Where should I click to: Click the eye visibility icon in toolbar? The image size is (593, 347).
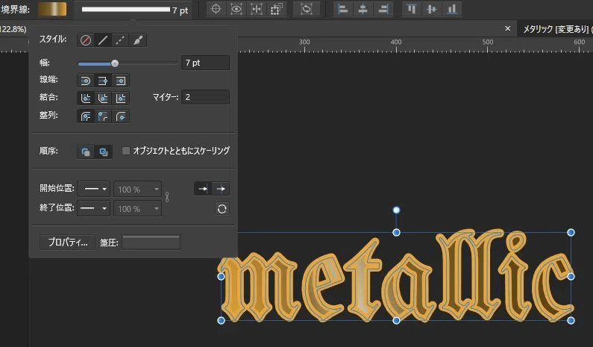click(x=236, y=9)
